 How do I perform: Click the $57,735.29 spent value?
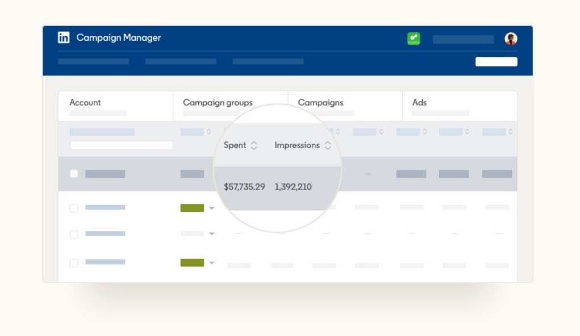point(244,187)
